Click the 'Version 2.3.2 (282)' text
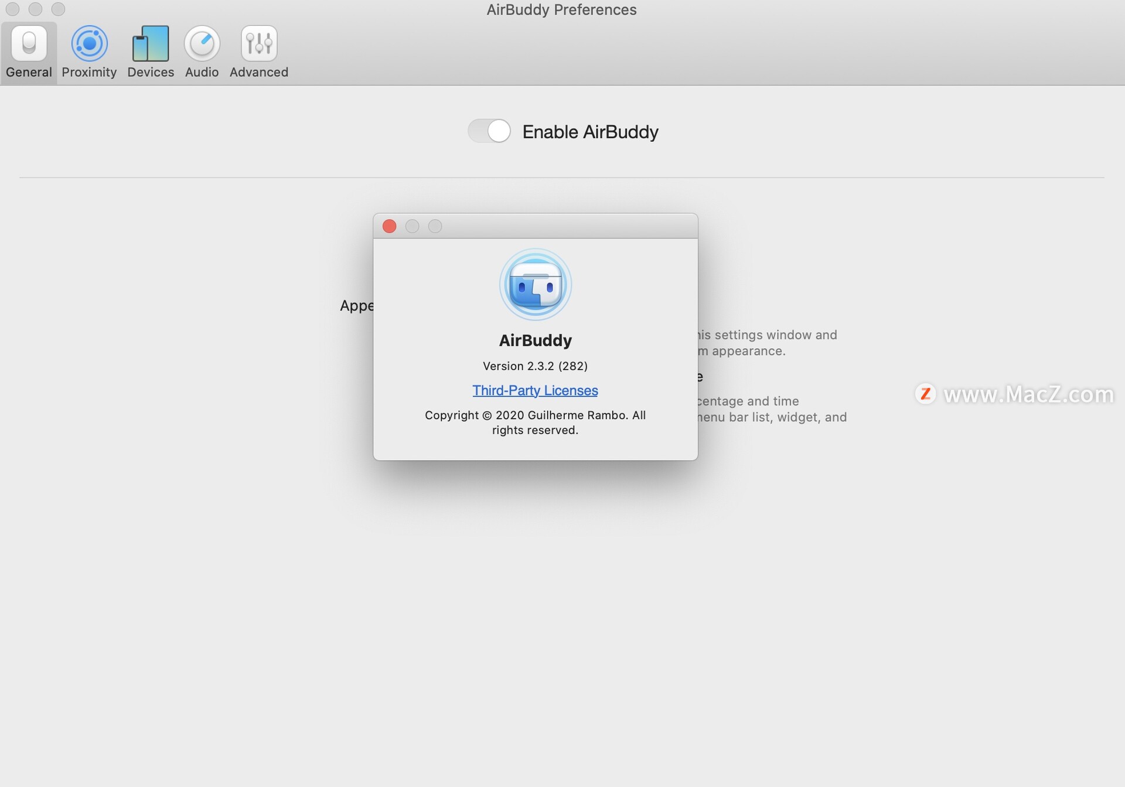This screenshot has width=1125, height=787. click(535, 366)
